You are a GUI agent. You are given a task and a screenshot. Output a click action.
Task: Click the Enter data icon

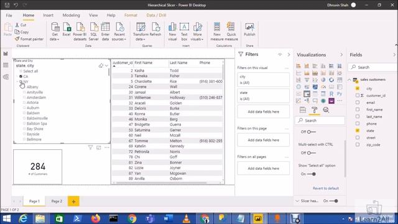pos(105,32)
